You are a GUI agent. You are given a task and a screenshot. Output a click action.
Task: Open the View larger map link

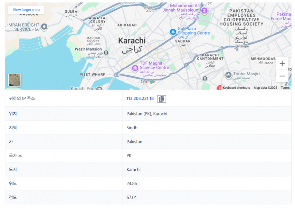26,10
